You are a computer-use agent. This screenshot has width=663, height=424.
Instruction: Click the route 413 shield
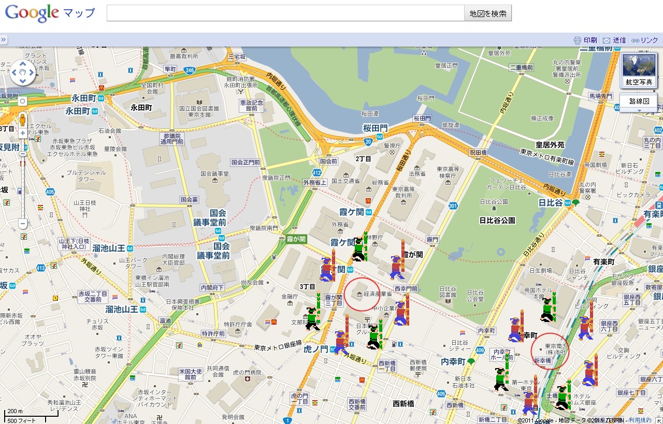pos(41,268)
